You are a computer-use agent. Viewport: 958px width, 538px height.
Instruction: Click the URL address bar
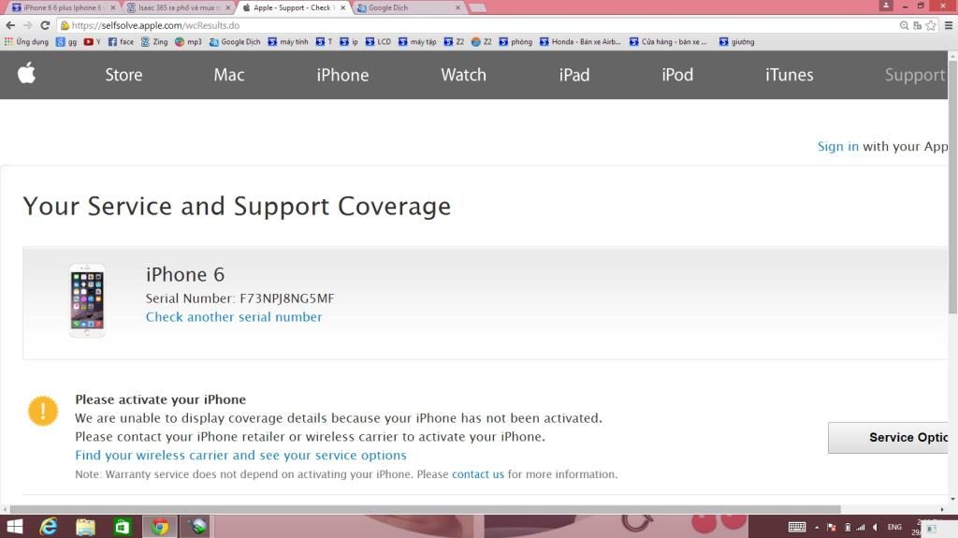pyautogui.click(x=468, y=25)
